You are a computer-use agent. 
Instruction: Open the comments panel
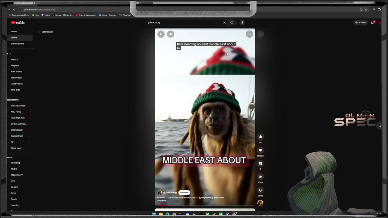coord(260,163)
